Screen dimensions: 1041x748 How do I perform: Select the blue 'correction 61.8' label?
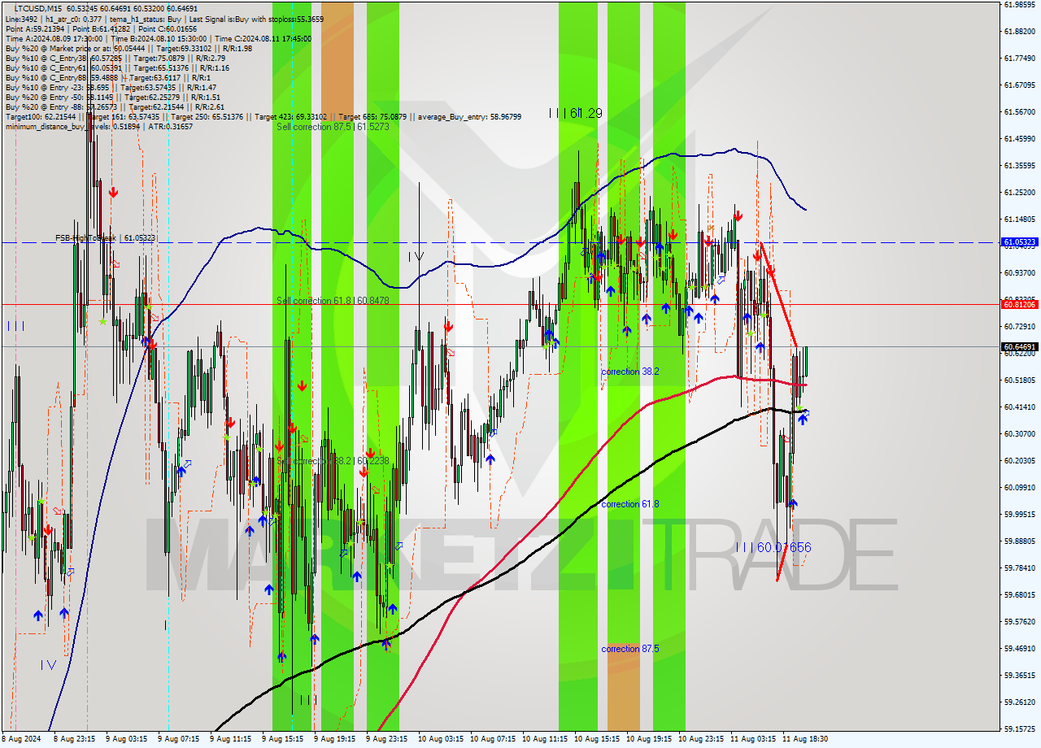click(630, 504)
